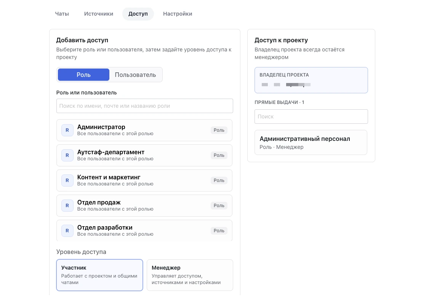Select the Доступ tab
The image size is (429, 297).
[x=138, y=14]
